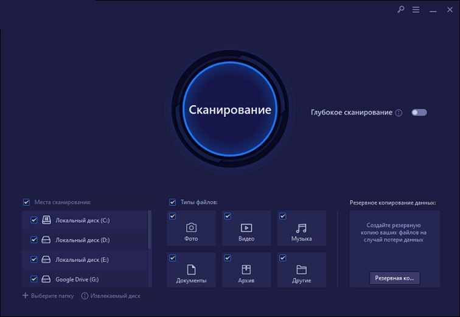Screen dimensions: 460x317
Task: Click the Создайте резервную копию description text
Action: click(x=394, y=232)
